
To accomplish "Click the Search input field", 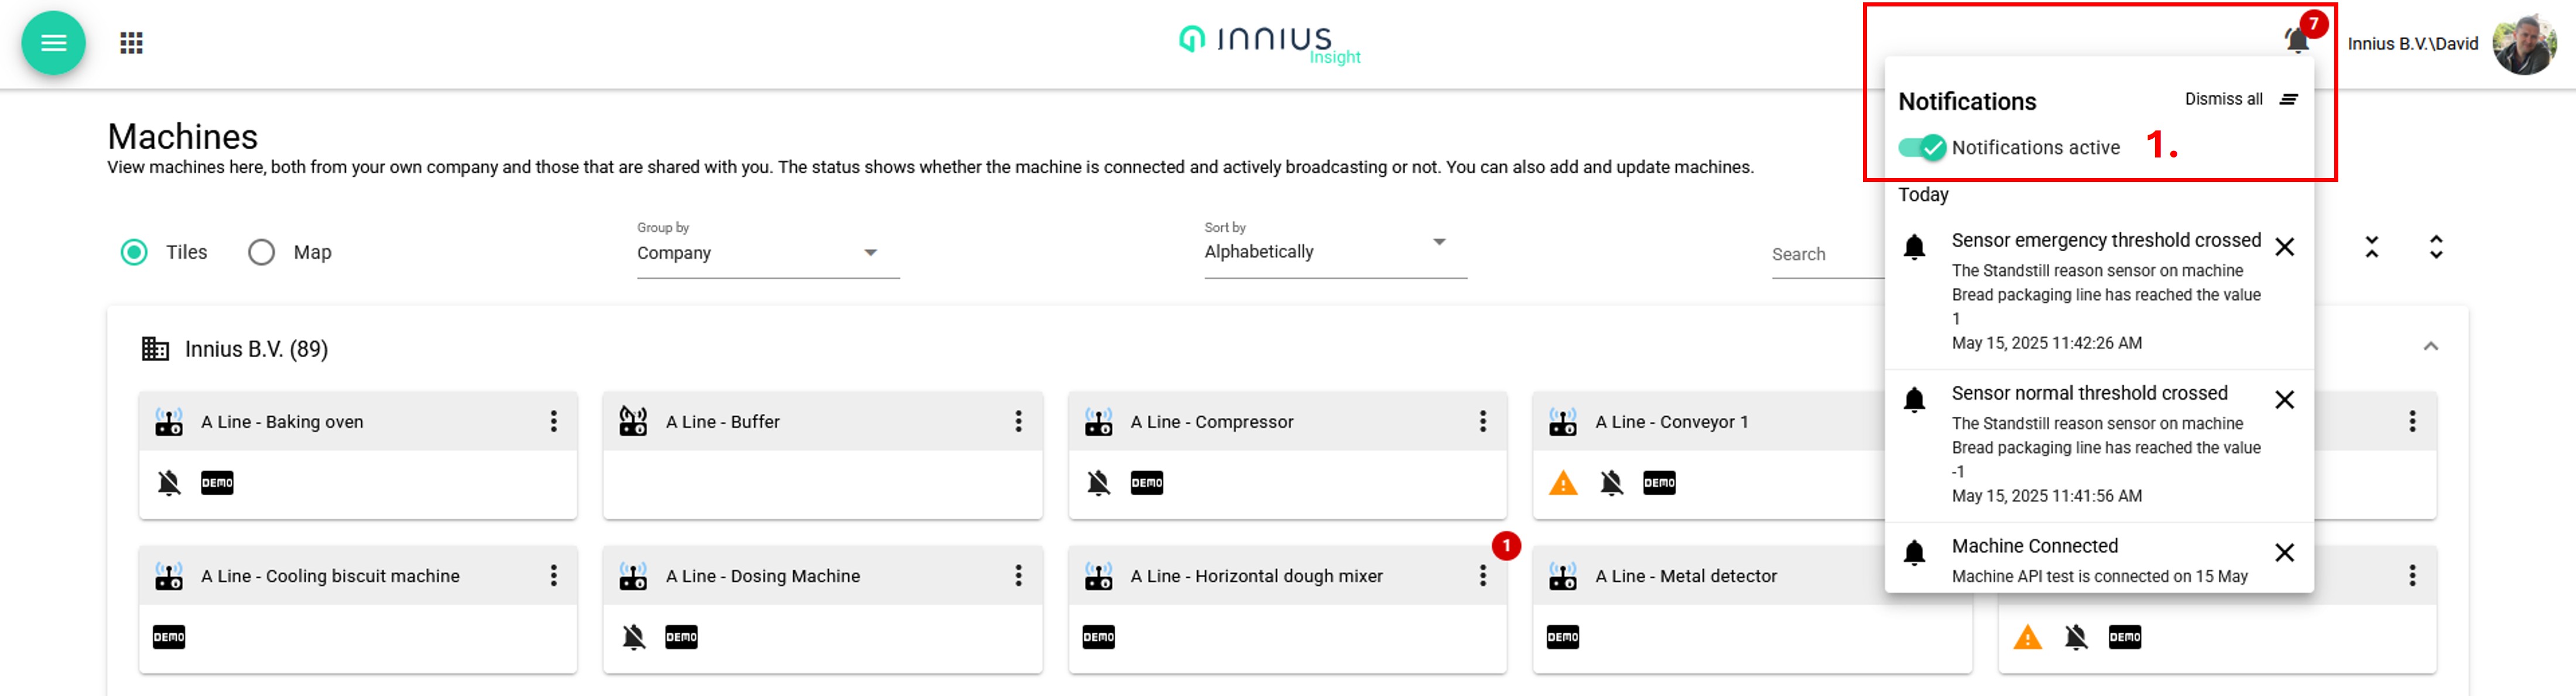I will [1827, 254].
